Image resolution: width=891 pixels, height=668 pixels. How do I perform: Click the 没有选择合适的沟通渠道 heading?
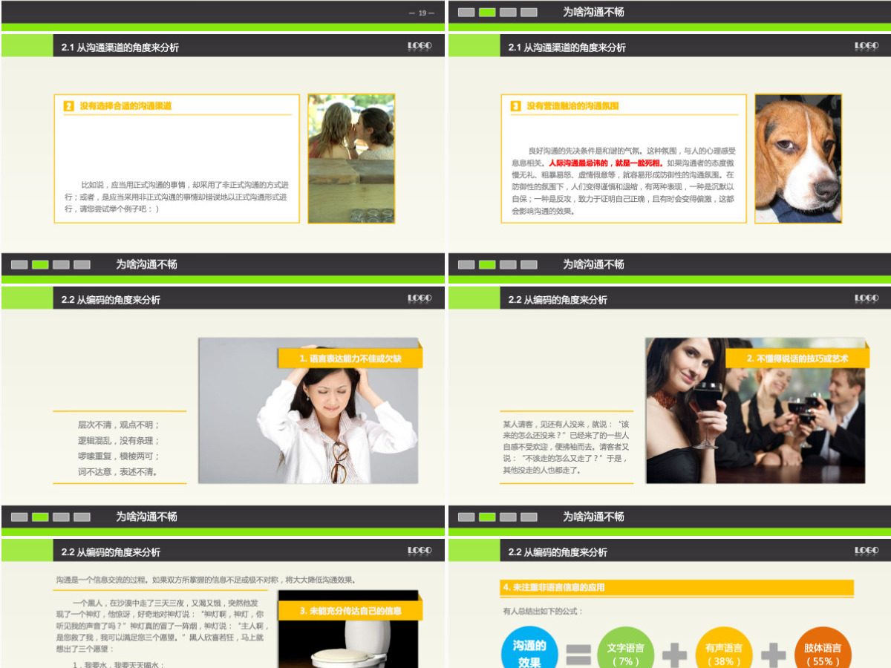tap(125, 106)
